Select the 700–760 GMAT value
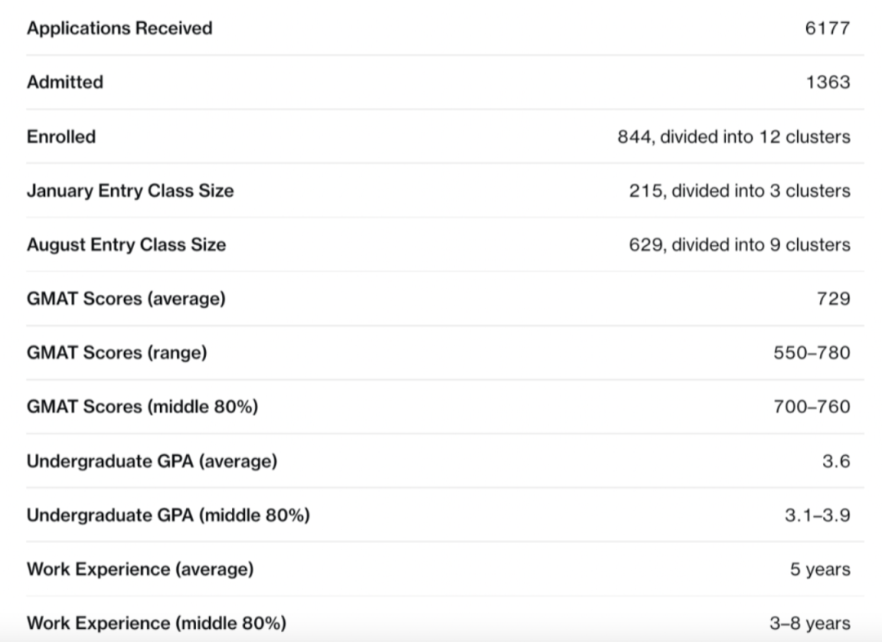The height and width of the screenshot is (642, 882). 811,406
